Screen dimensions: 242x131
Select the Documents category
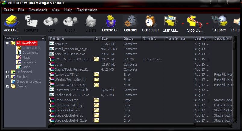tap(30, 53)
